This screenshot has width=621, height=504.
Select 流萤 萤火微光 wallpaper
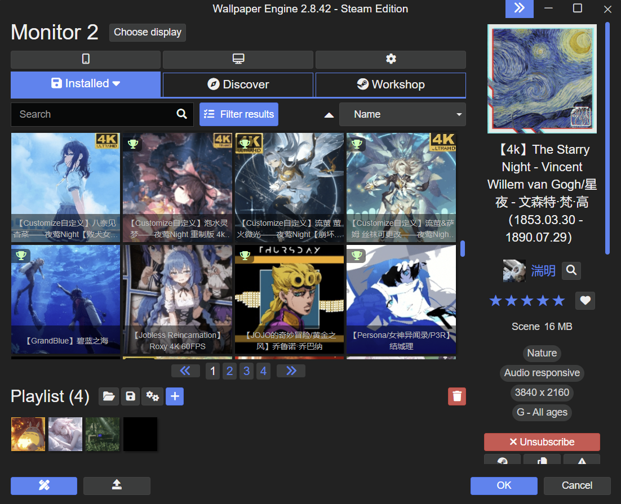(x=290, y=188)
